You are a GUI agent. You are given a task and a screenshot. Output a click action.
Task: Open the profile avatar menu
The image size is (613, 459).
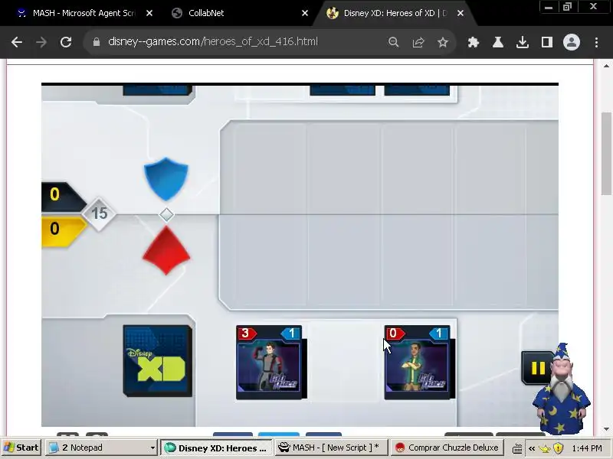(x=571, y=42)
